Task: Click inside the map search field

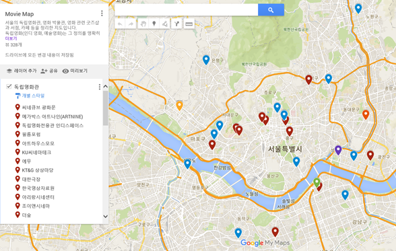Action: point(187,10)
